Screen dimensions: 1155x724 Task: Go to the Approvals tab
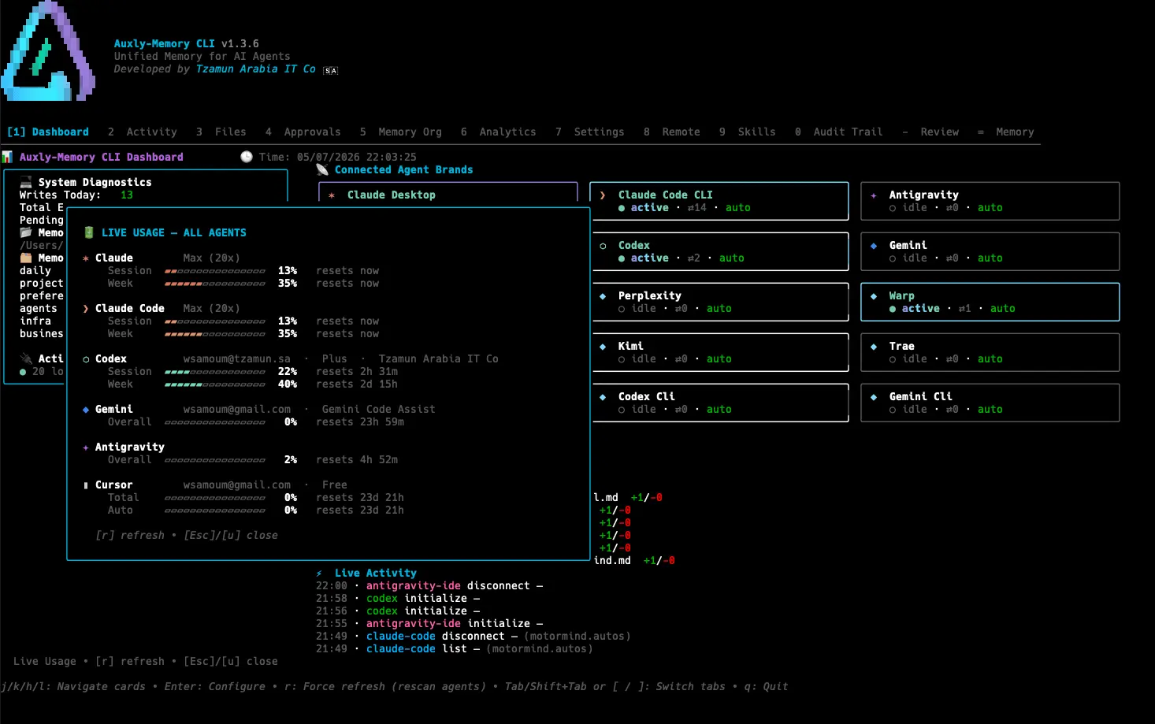pyautogui.click(x=303, y=132)
